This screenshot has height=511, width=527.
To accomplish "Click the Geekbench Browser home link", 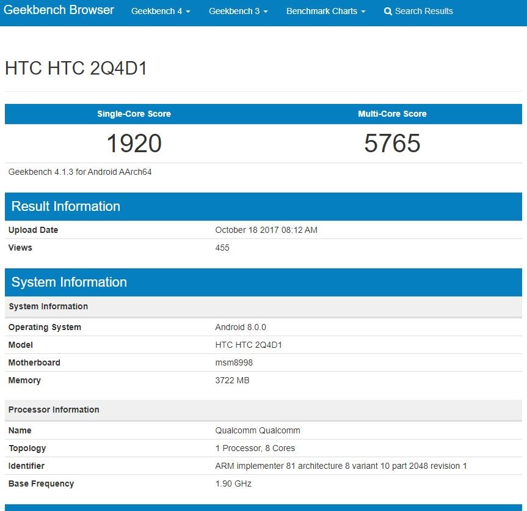I will (59, 10).
